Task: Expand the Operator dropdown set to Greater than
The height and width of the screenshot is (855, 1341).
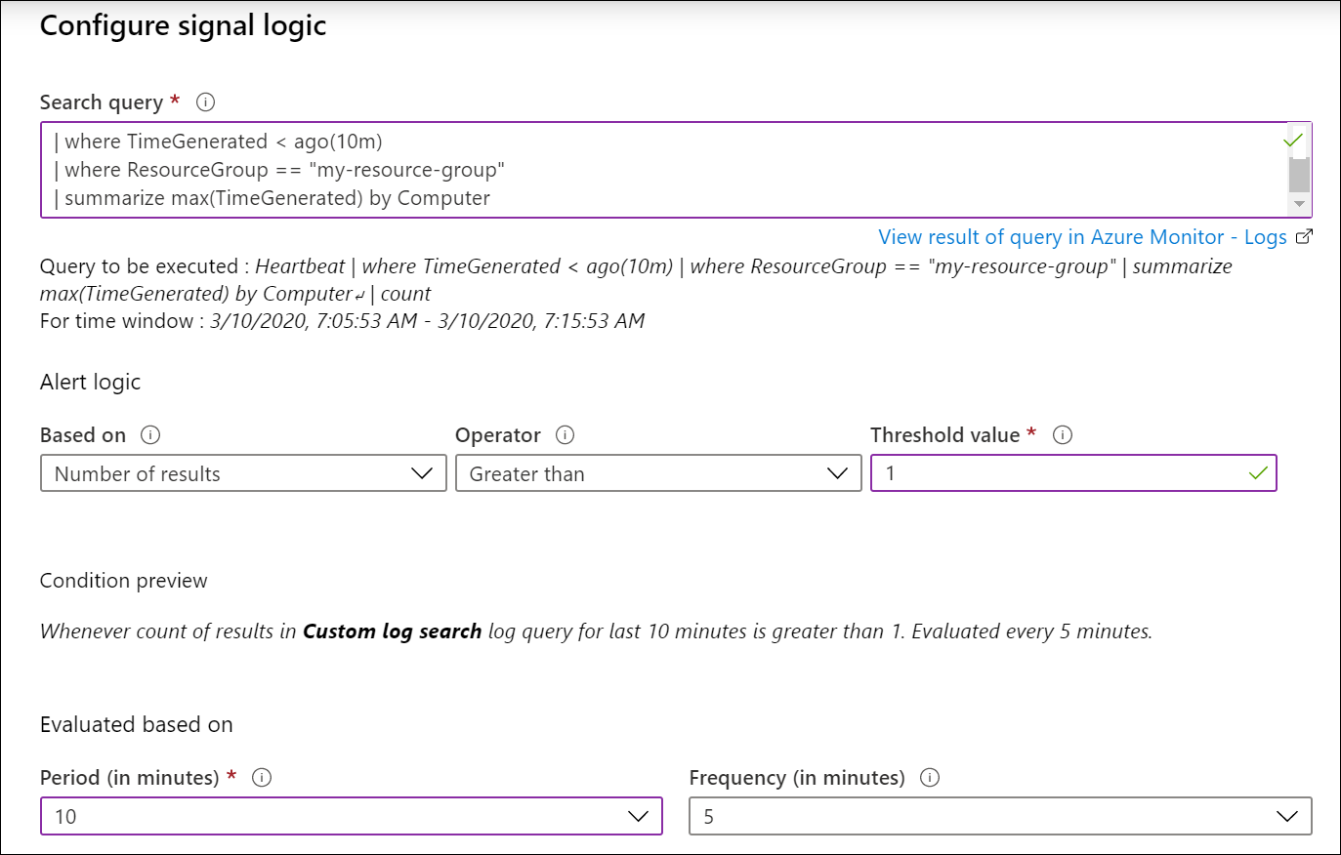Action: pos(658,473)
